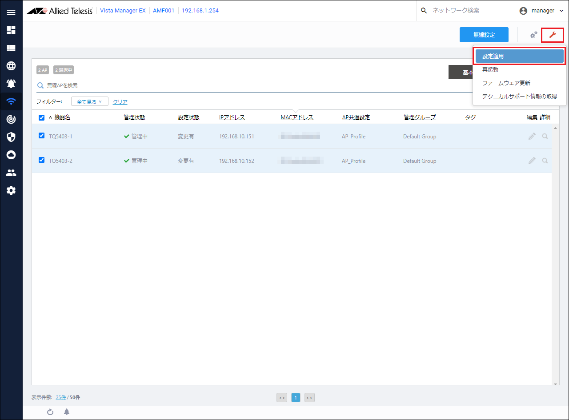Screen dimensions: 569x420
Task: Select 設定適用 from the menu
Action: click(x=519, y=57)
